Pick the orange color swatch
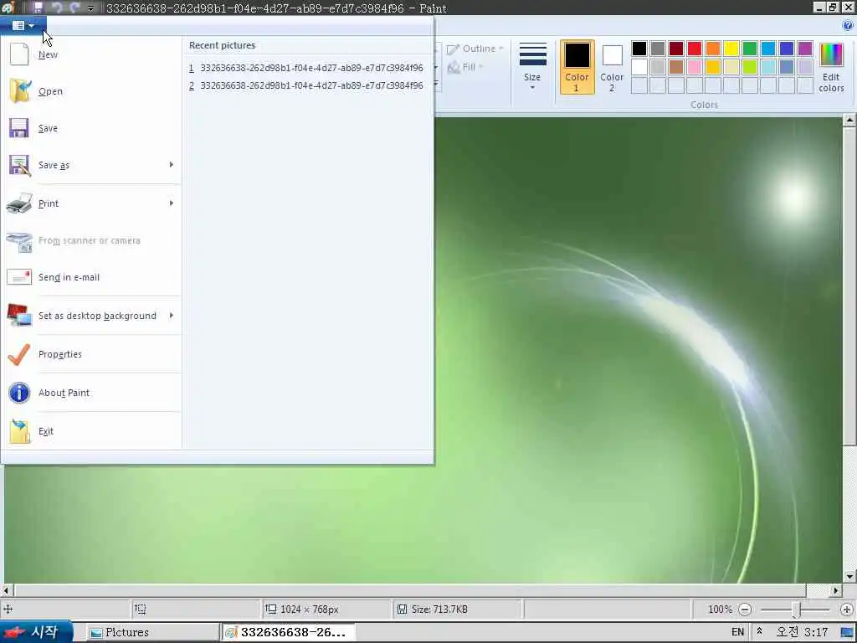Viewport: 857px width, 643px height. point(713,49)
